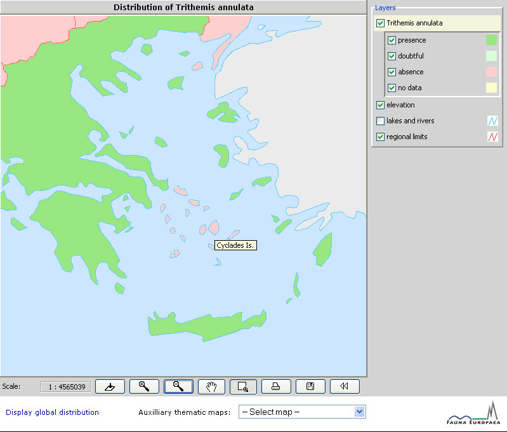Viewport: 507px width, 432px height.
Task: Activate the pan hand tool
Action: click(211, 386)
